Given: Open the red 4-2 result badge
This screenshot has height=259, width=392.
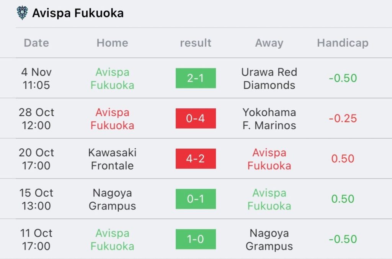Looking at the screenshot, I should click(x=196, y=159).
